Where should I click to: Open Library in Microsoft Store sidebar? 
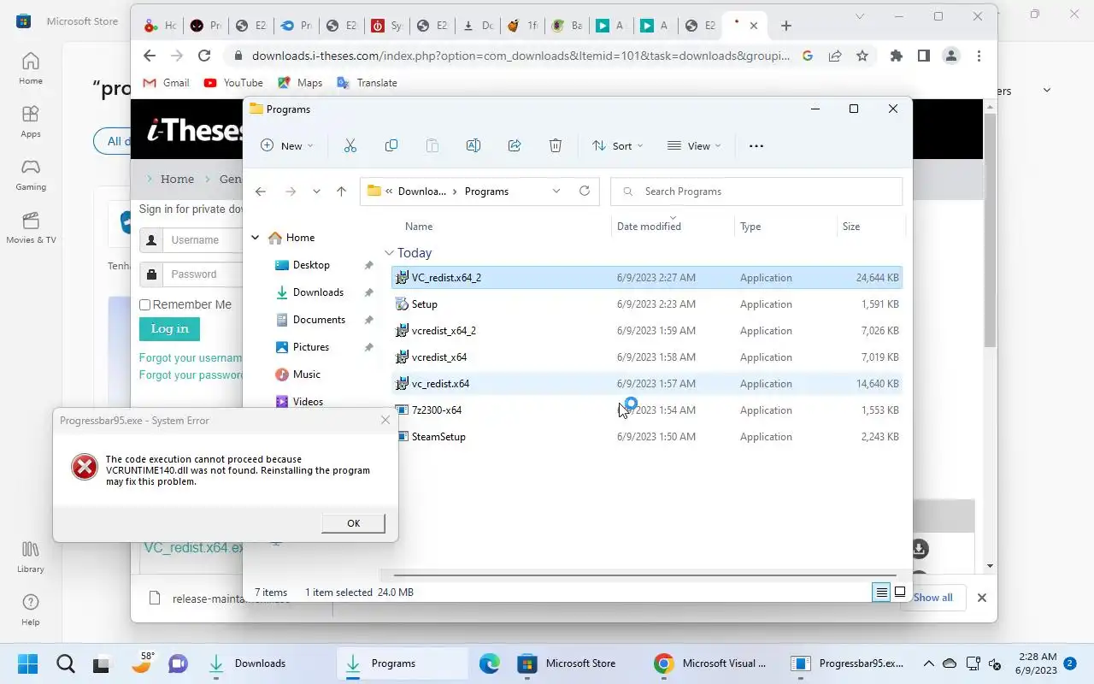31,557
